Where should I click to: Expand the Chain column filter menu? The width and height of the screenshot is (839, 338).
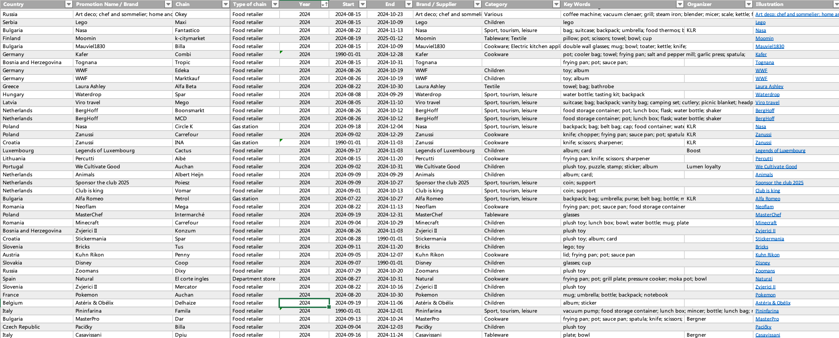click(x=226, y=4)
